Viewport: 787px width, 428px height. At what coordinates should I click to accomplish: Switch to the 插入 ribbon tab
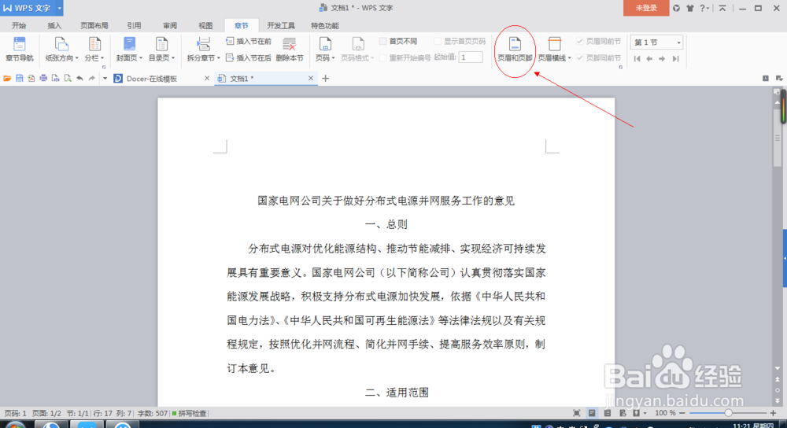coord(54,26)
